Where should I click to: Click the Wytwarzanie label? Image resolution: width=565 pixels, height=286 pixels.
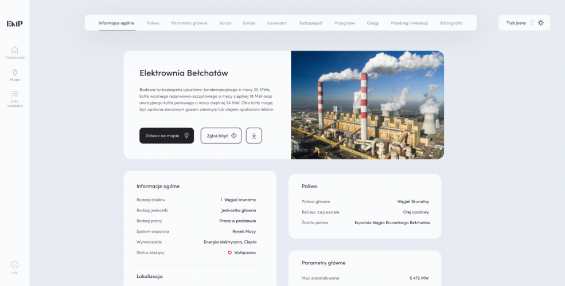149,242
